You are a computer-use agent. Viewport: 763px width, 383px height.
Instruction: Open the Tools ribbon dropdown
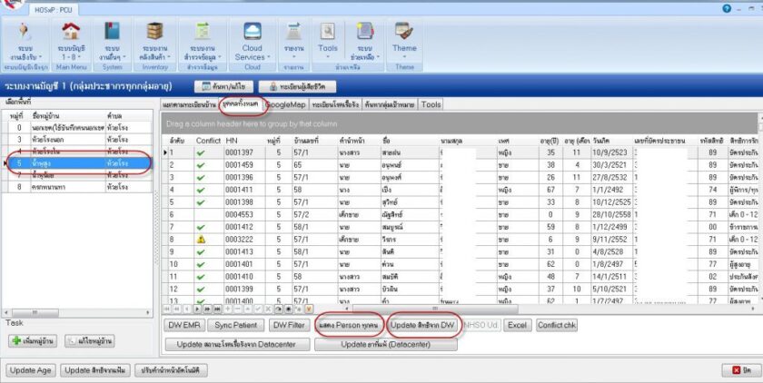click(x=328, y=48)
